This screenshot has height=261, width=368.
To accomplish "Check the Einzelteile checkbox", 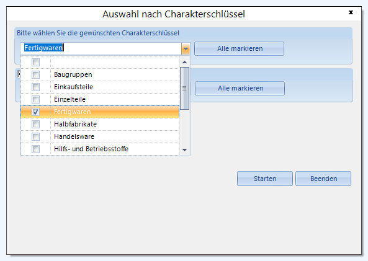I will [x=35, y=99].
